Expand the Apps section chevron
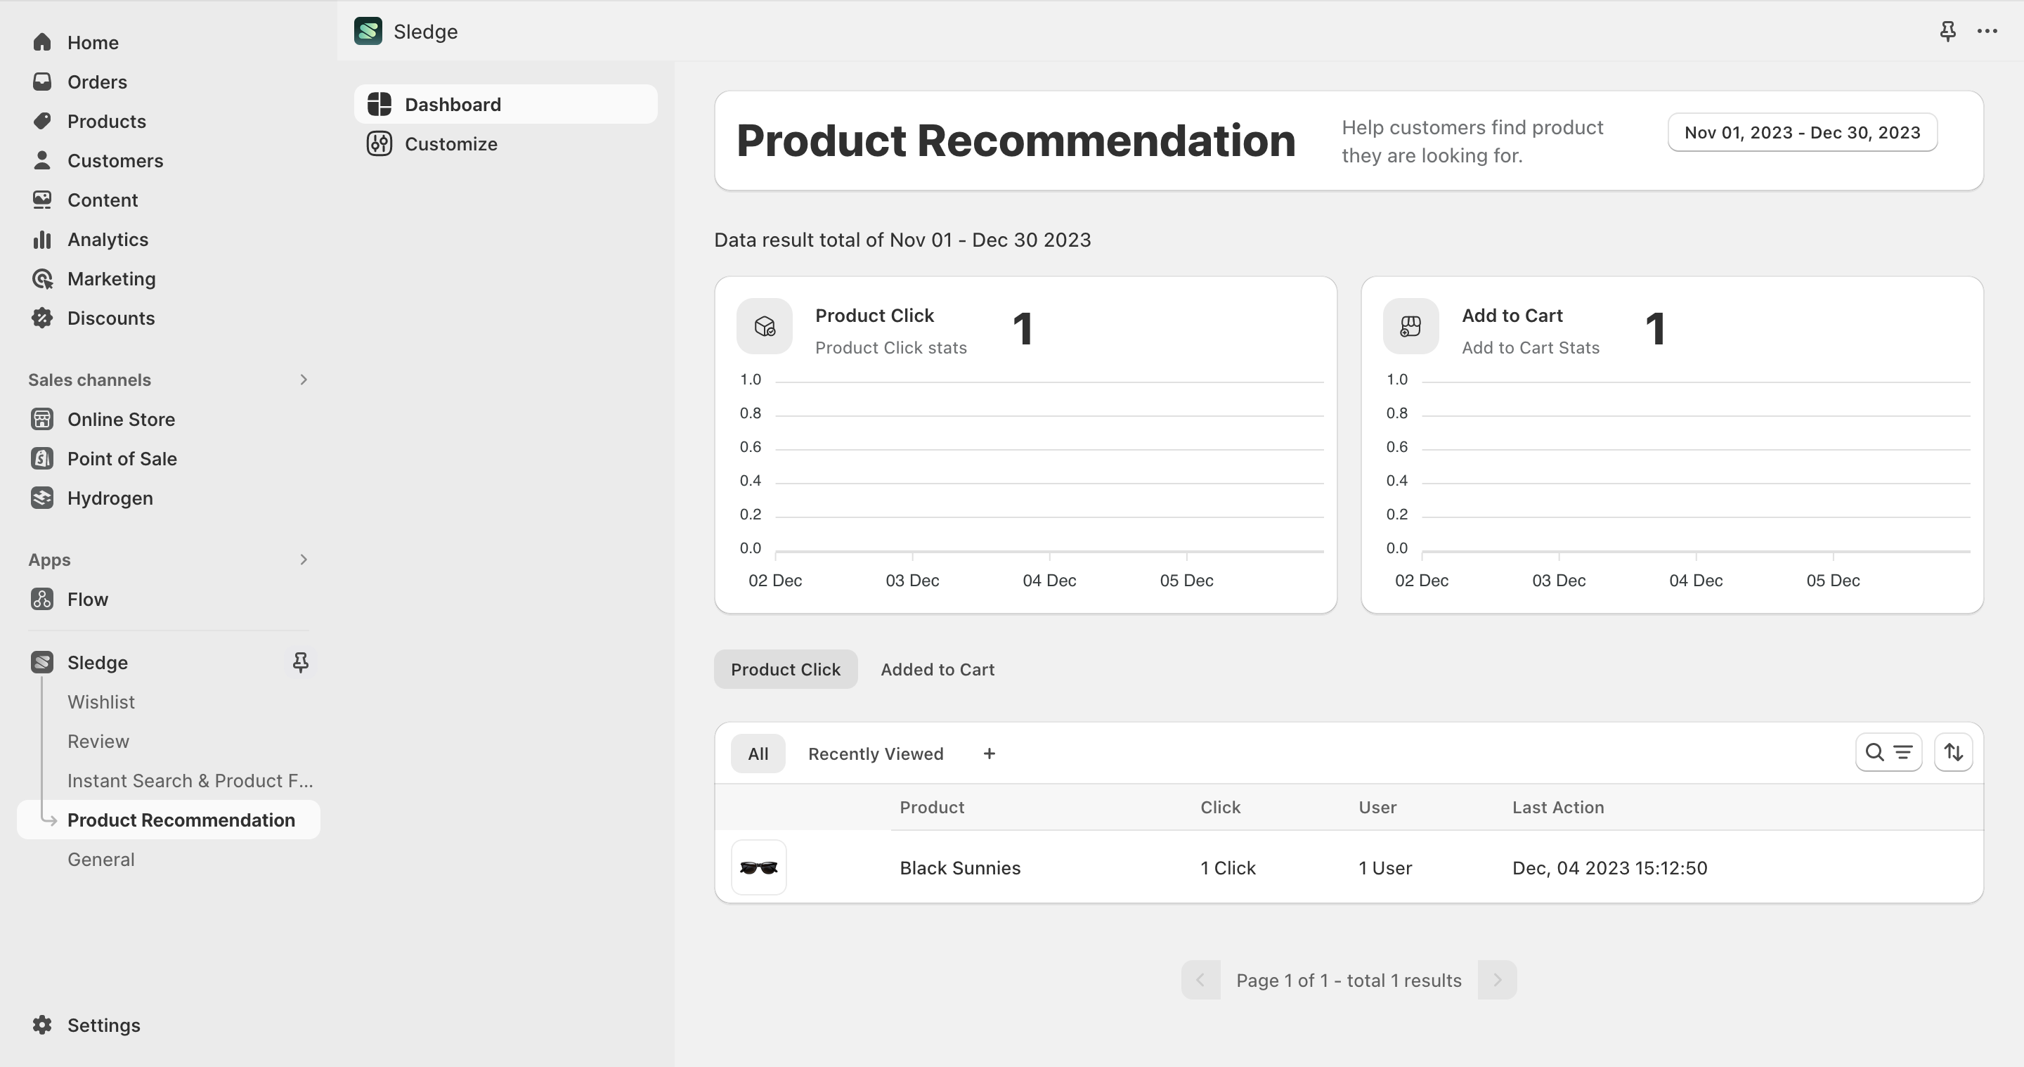 304,560
